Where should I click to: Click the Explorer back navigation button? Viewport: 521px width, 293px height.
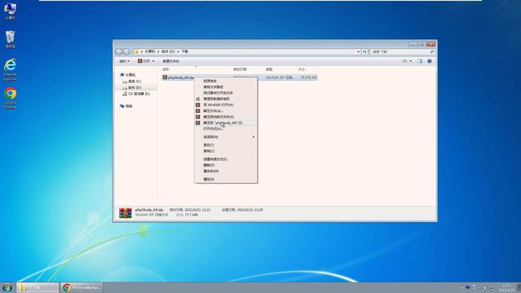point(119,52)
